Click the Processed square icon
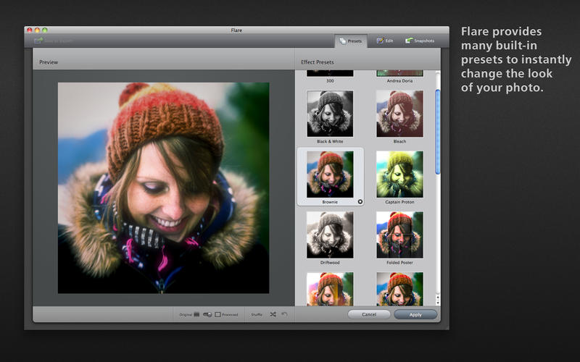 (x=217, y=314)
